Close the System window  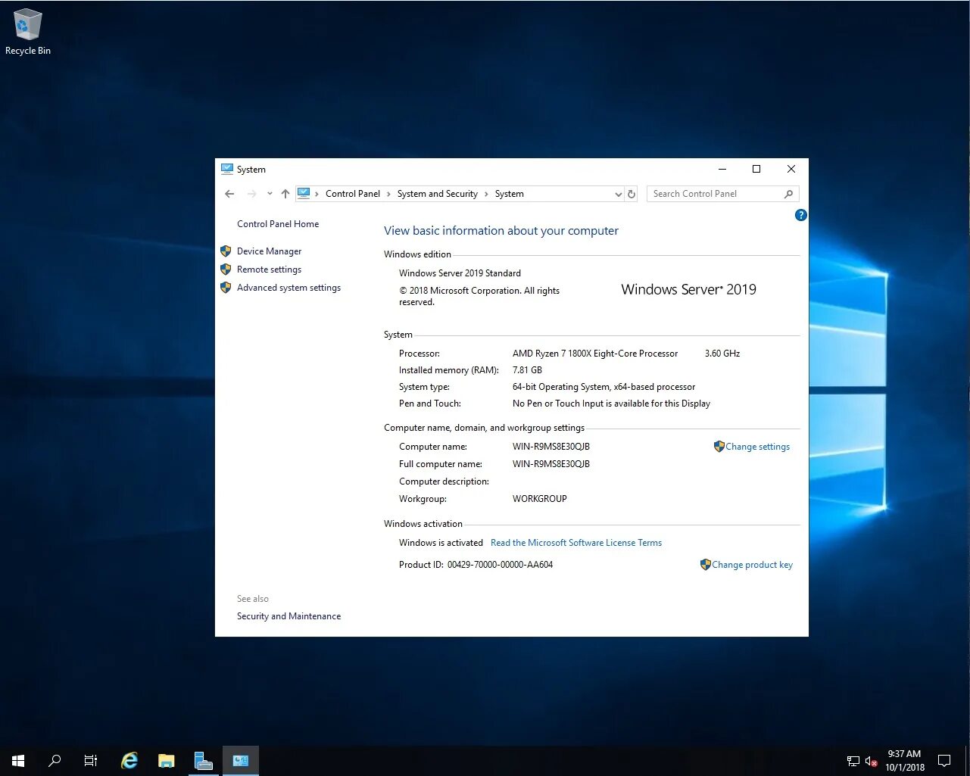[791, 169]
